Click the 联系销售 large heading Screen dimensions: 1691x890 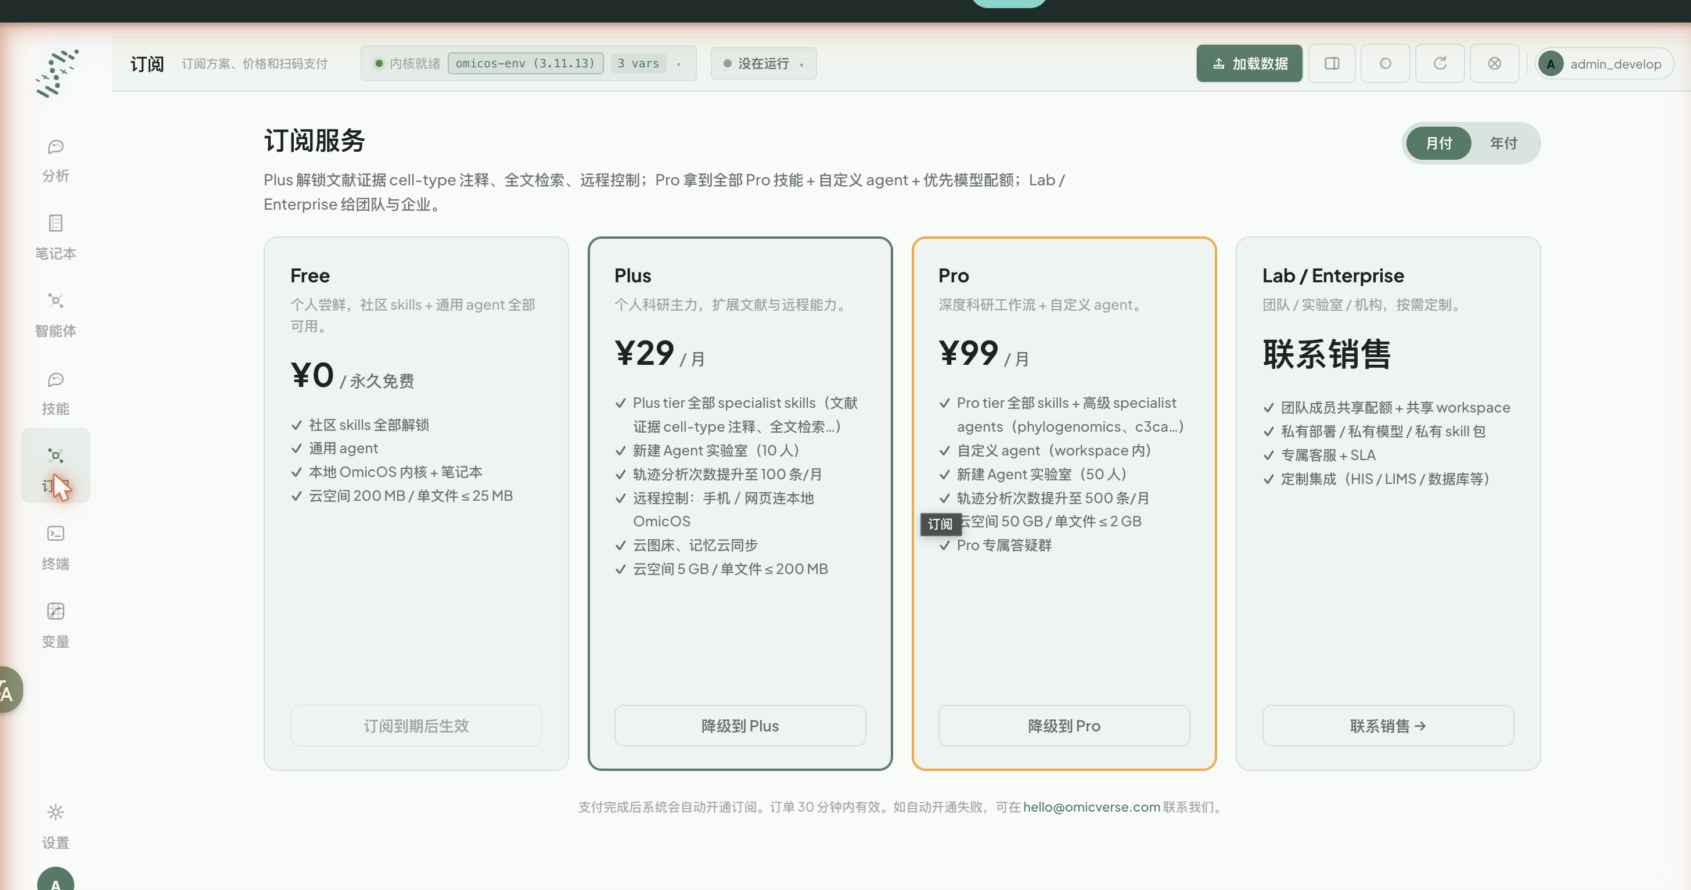coord(1327,355)
